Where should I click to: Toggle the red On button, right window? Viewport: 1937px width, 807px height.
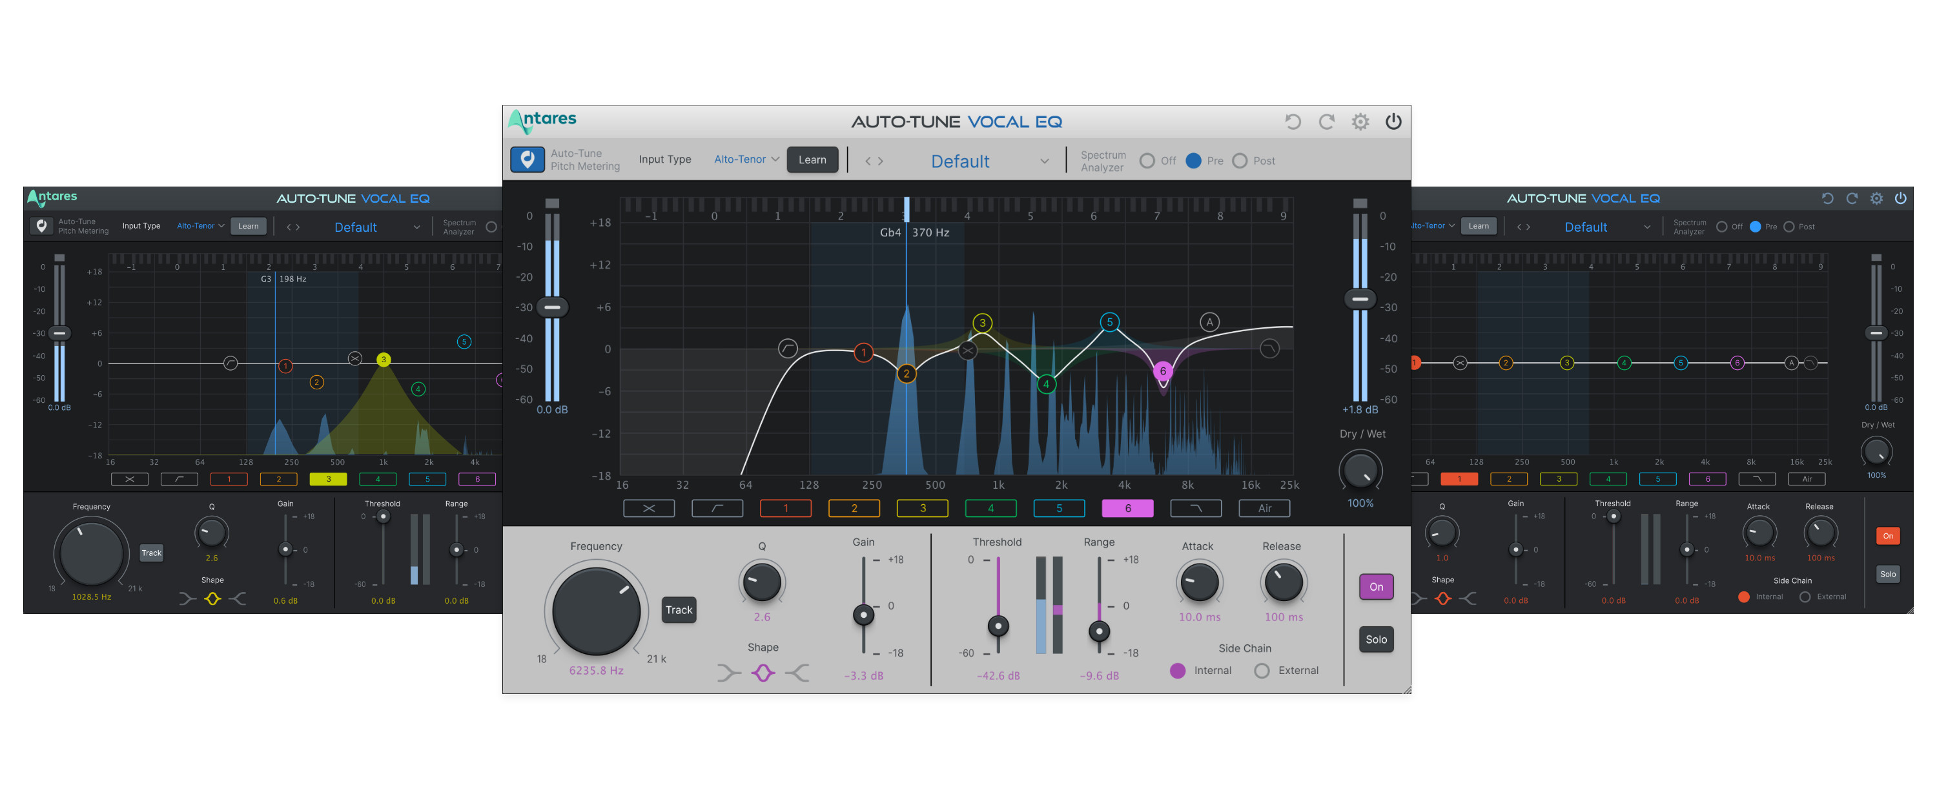[x=1888, y=535]
